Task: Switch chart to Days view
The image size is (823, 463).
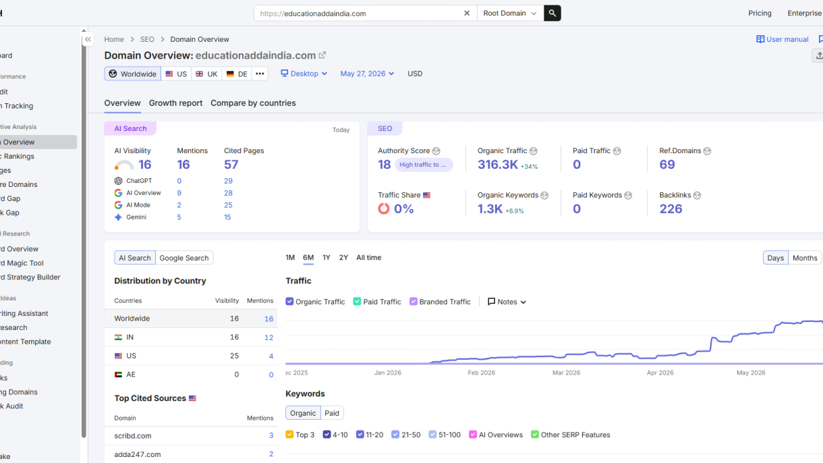Action: coord(776,258)
